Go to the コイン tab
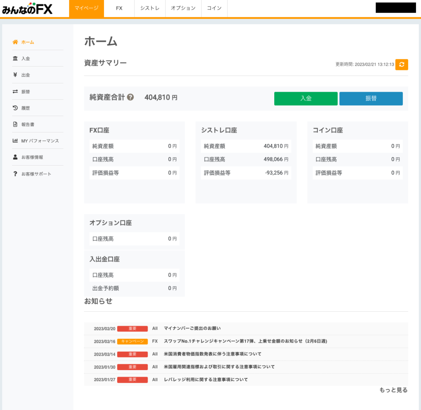This screenshot has height=410, width=421. (x=214, y=8)
